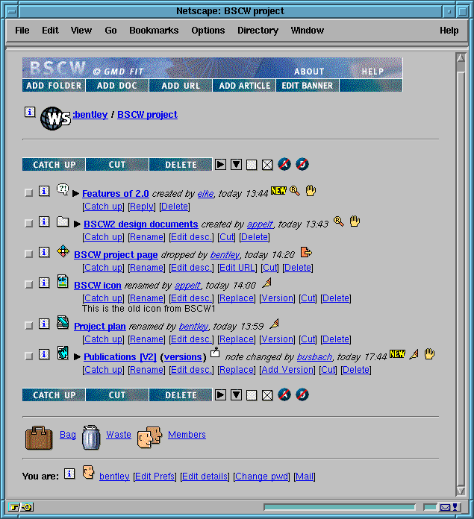The width and height of the screenshot is (474, 519).
Task: Click top toolbar down-arrow expand button
Action: click(x=236, y=165)
